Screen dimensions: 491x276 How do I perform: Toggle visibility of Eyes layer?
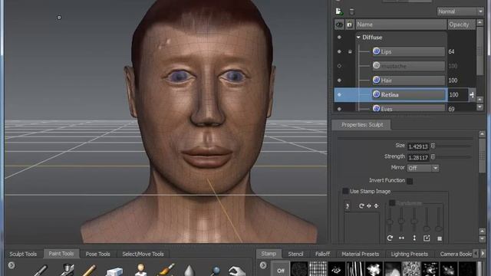point(339,109)
